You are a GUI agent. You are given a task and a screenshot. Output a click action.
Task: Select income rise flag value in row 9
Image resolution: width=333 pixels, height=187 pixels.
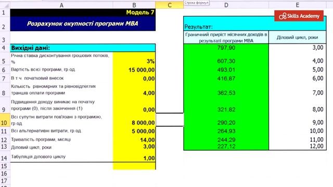pyautogui.click(x=134, y=105)
